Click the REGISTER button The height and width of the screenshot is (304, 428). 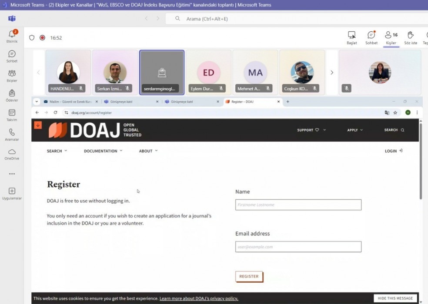pyautogui.click(x=249, y=277)
